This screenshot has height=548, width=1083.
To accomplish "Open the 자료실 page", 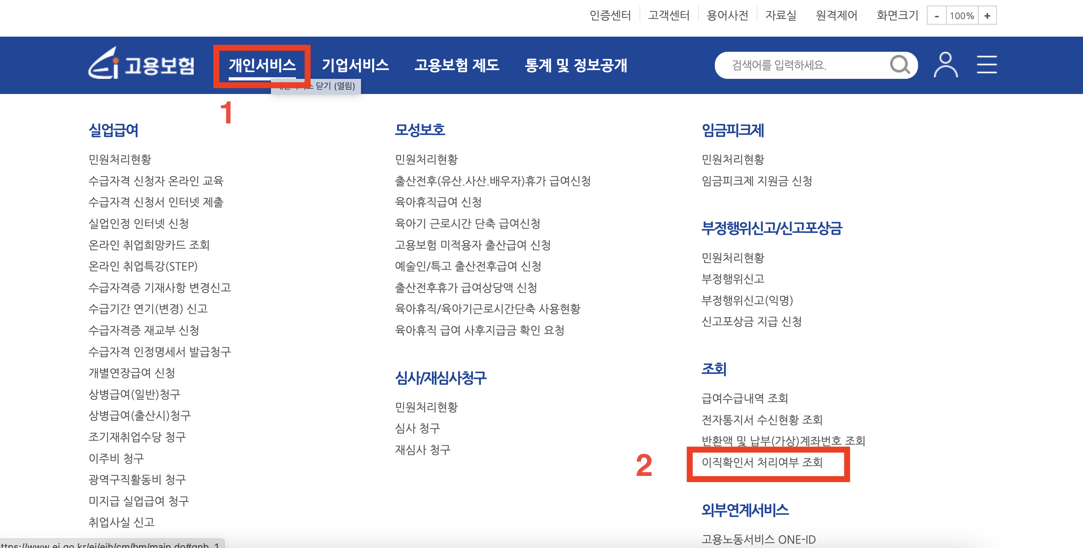I will pyautogui.click(x=781, y=14).
